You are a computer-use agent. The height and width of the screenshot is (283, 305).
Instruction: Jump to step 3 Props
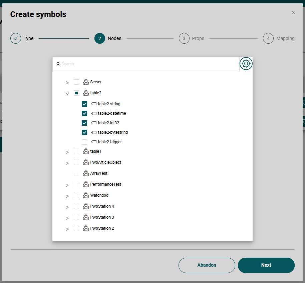184,38
